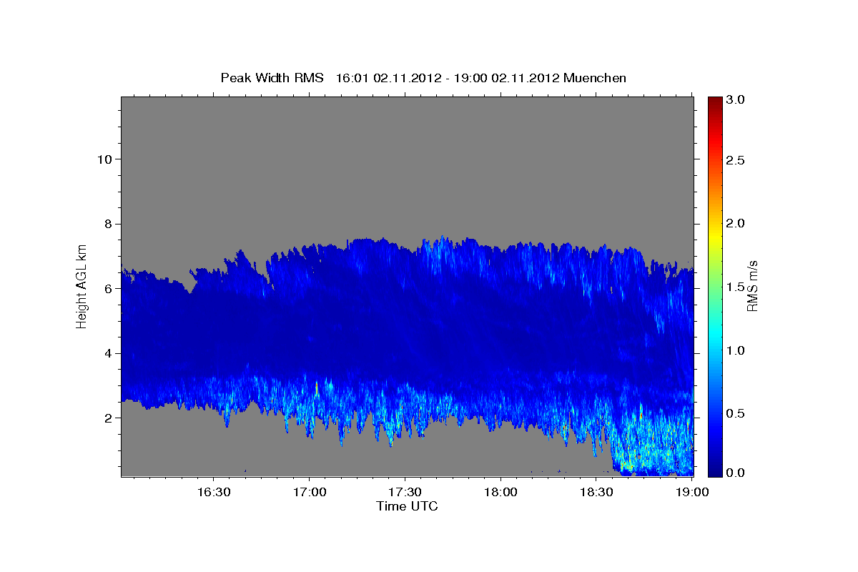The image size is (858, 572).
Task: Pick the yellow region of the colorbar
Action: pos(714,236)
